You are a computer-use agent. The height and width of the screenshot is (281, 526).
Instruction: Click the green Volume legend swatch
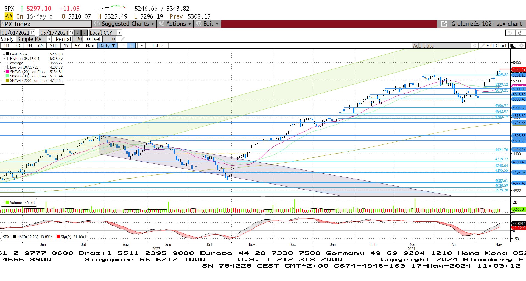(x=7, y=202)
